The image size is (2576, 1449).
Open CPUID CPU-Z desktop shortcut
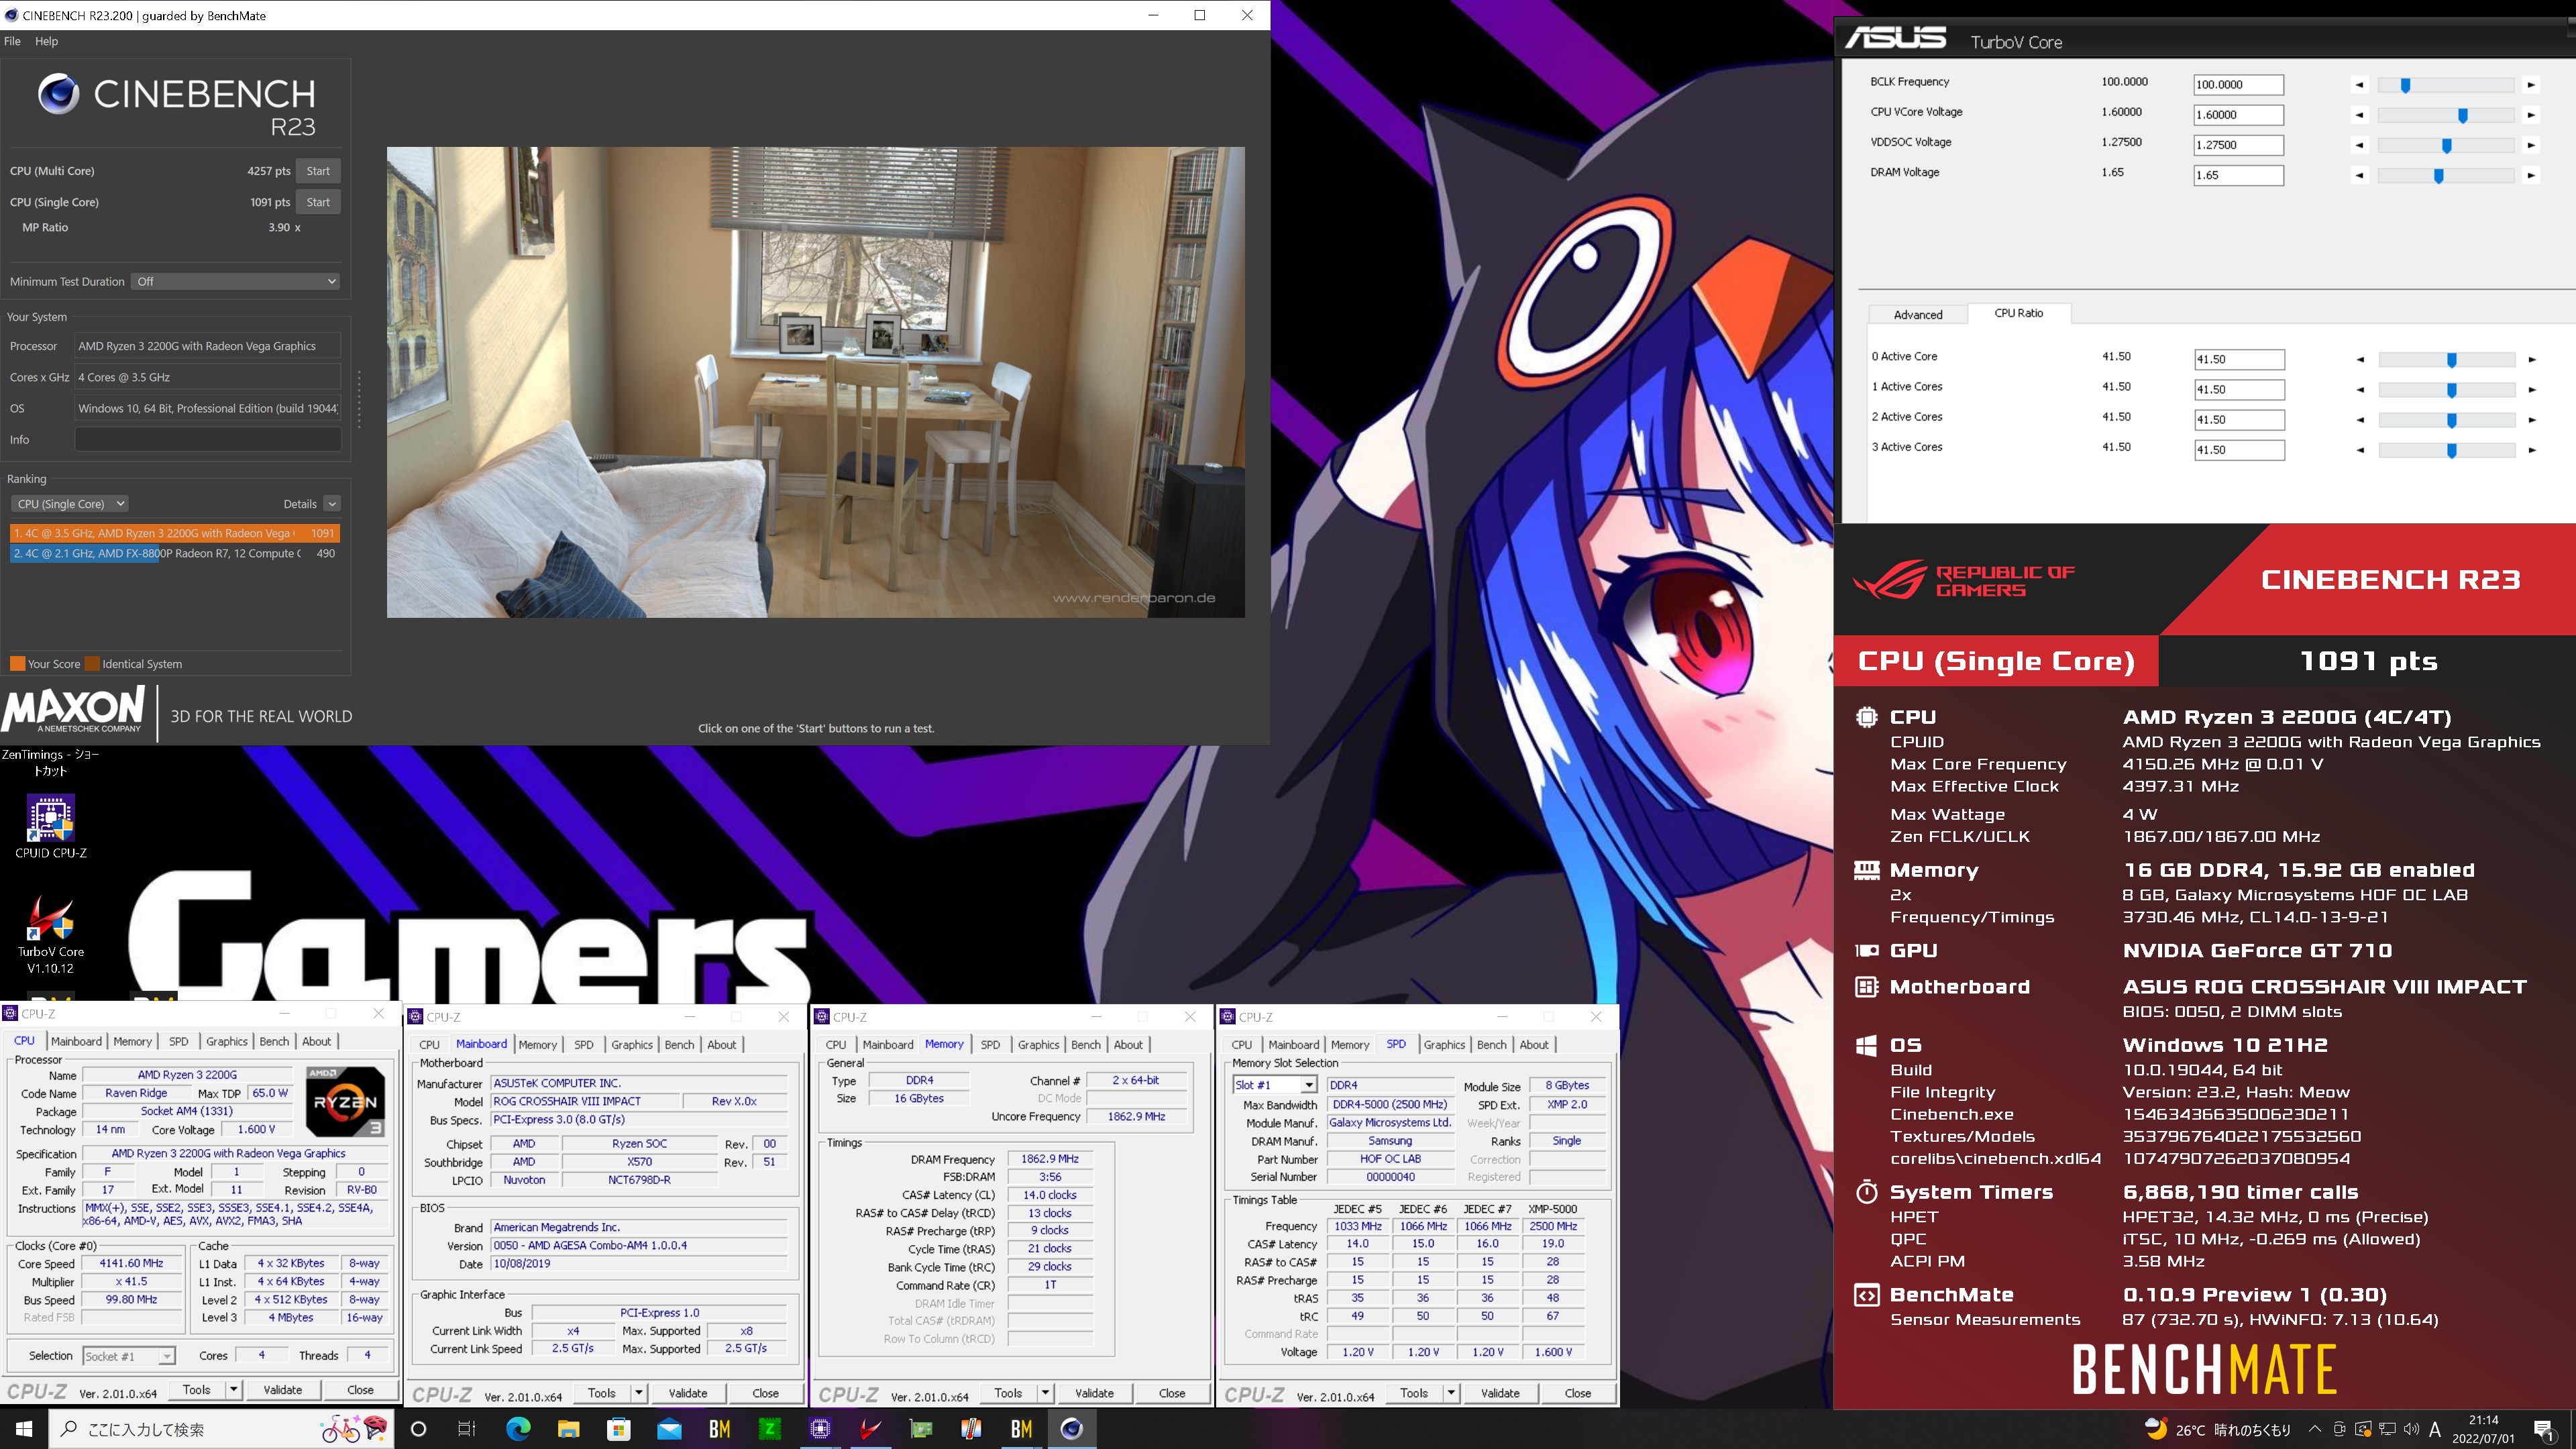click(51, 827)
